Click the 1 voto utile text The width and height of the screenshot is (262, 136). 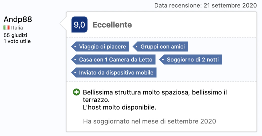[17, 41]
